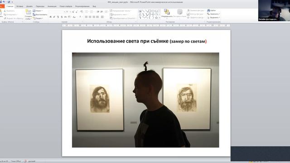Viewport: 290px width, 163px height.
Task: Open the columns option icon
Action: pyautogui.click(x=102, y=17)
